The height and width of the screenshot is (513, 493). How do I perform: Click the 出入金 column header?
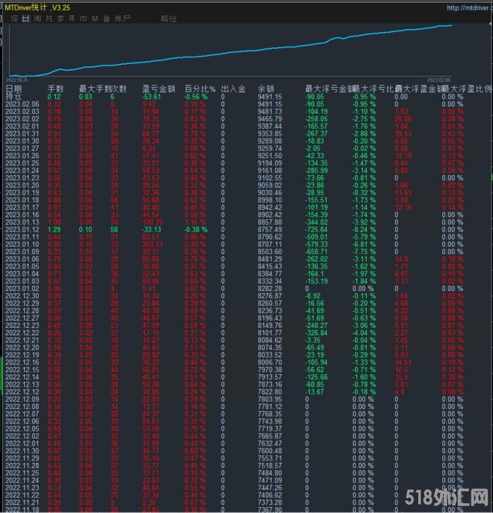point(233,88)
